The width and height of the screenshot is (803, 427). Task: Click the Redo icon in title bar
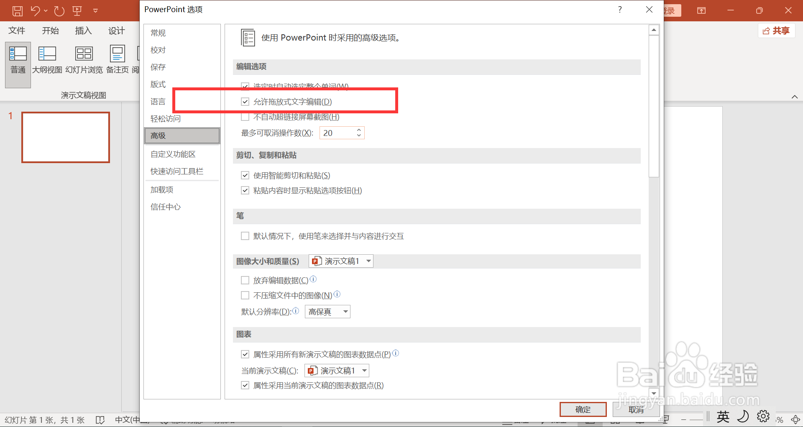(x=59, y=11)
